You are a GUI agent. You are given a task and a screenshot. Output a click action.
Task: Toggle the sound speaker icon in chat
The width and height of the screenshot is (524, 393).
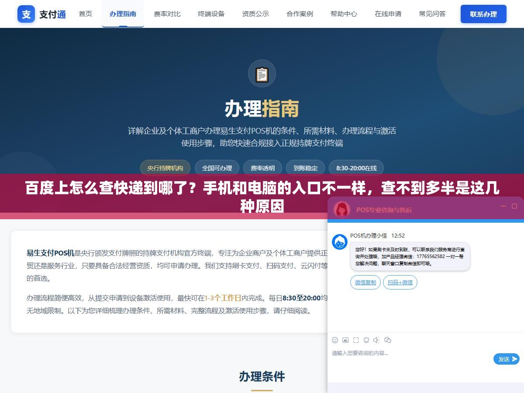(x=377, y=340)
